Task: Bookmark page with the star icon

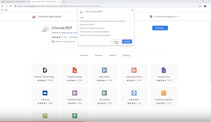Action: coord(200,6)
